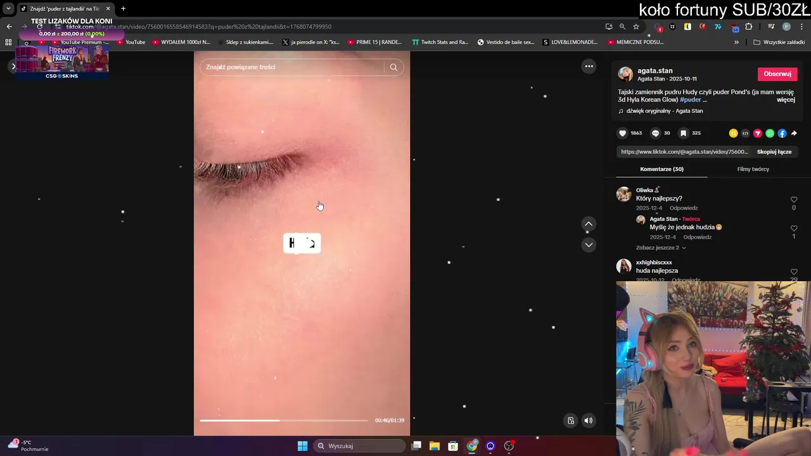Show overflow bookmarks with double chevron
This screenshot has height=456, width=811.
736,42
